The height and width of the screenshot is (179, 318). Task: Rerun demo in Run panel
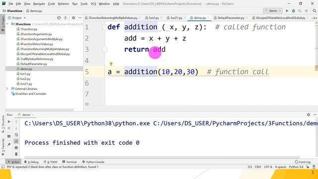(x=9, y=122)
